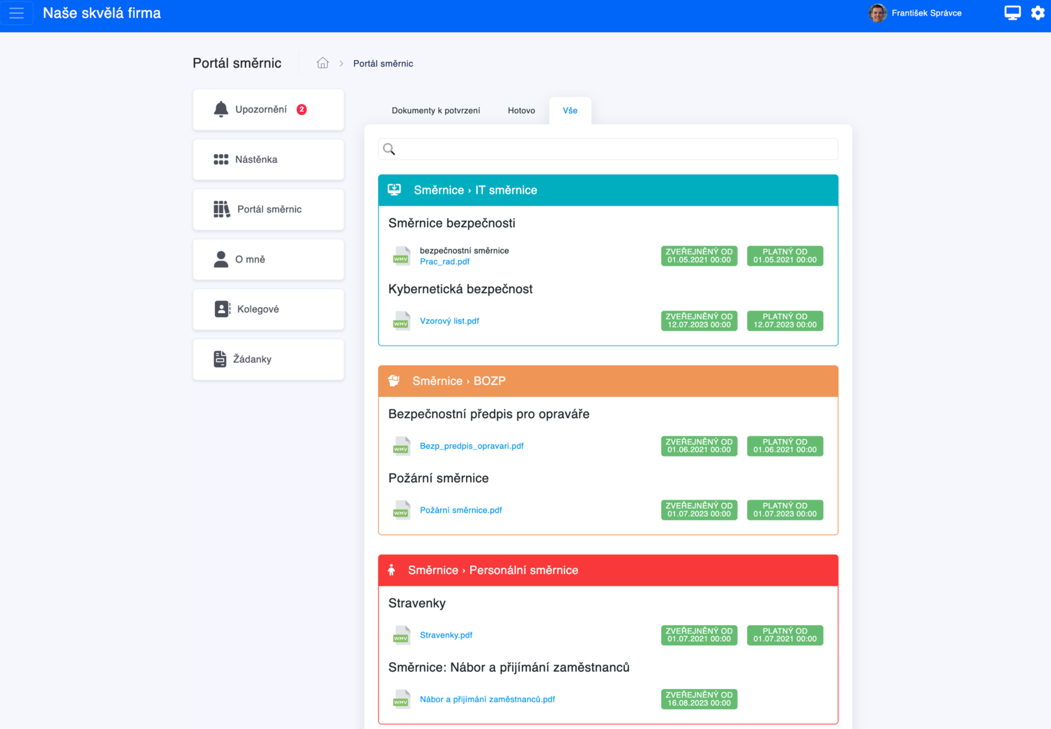Click Směrnice › Personální směrnice header
This screenshot has width=1051, height=729.
(x=608, y=570)
